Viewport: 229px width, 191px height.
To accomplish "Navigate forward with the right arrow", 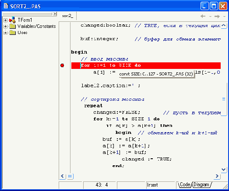I will (x=217, y=16).
